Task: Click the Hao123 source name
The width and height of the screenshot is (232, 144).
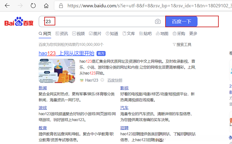Action: pos(92,80)
